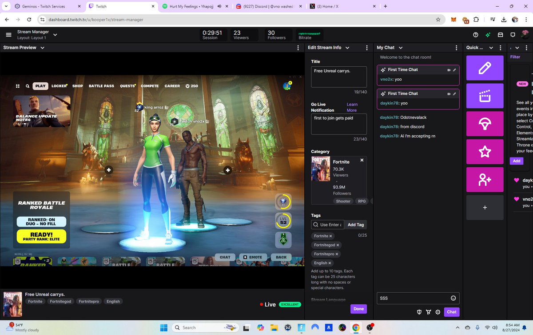Click the add-user quick action tile
Image resolution: width=533 pixels, height=335 pixels.
coord(485,180)
